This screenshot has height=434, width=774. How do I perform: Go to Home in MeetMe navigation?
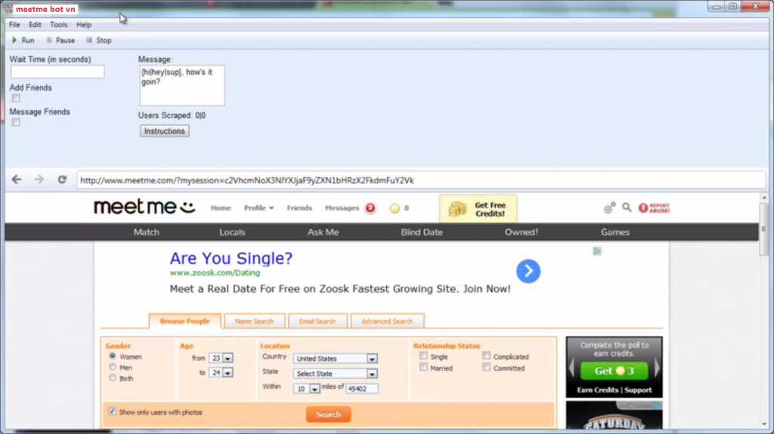click(x=221, y=208)
